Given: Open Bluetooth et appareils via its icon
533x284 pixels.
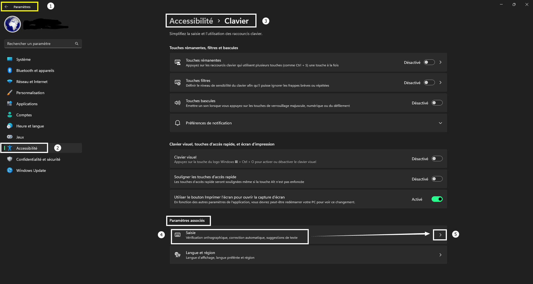Looking at the screenshot, I should pyautogui.click(x=10, y=71).
